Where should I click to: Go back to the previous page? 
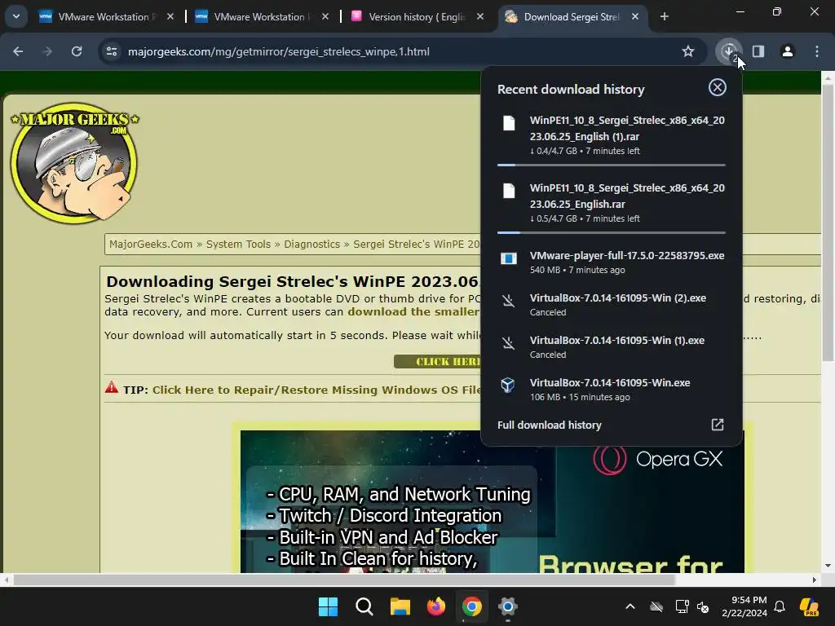(x=18, y=51)
